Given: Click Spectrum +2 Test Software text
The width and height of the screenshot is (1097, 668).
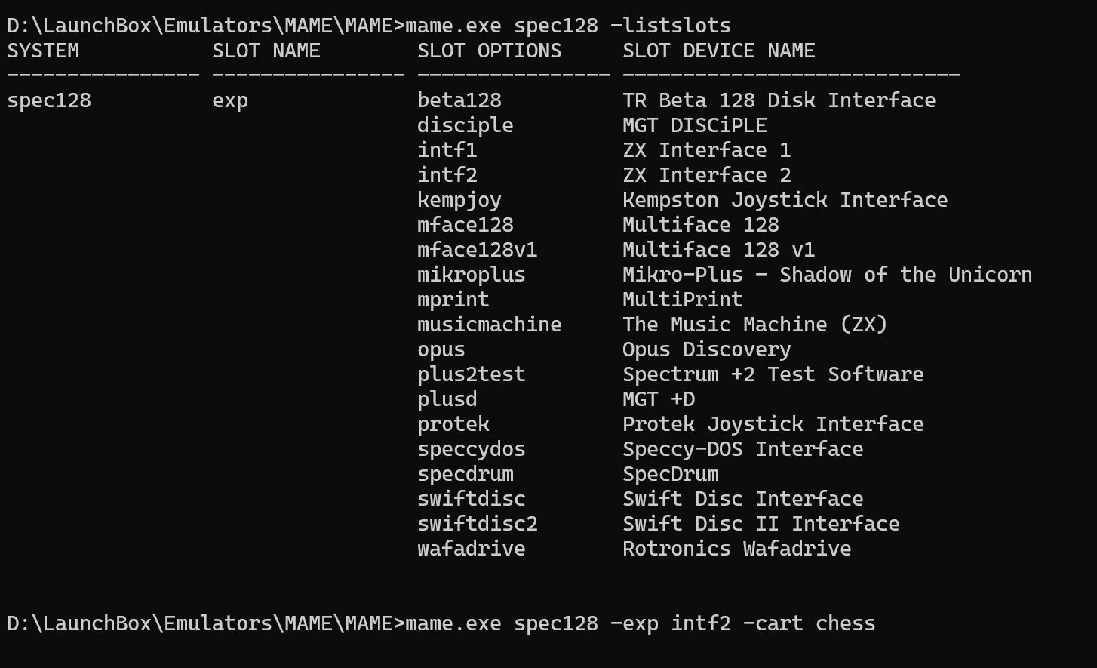Looking at the screenshot, I should [x=773, y=374].
